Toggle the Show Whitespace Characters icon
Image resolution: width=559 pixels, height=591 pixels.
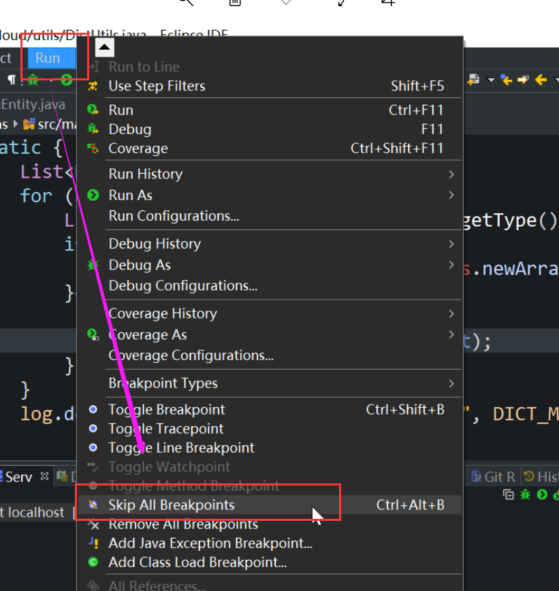click(x=12, y=80)
